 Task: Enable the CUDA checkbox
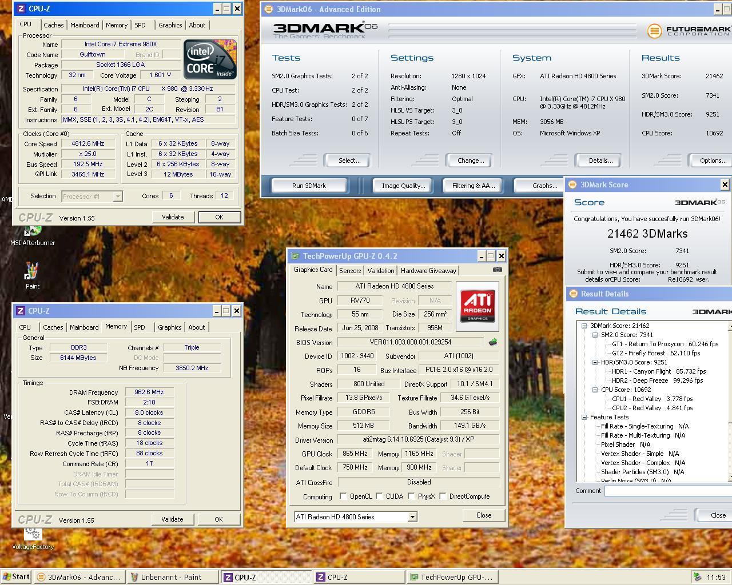click(379, 496)
